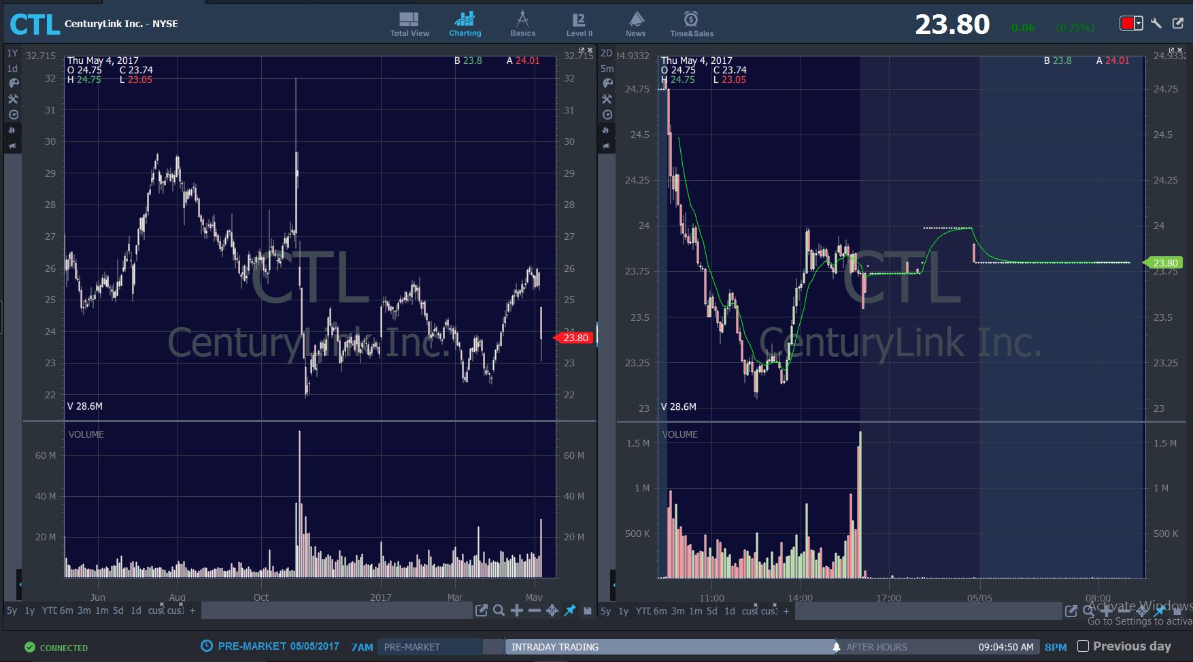Open the Level II tab
Viewport: 1193px width, 662px height.
579,24
